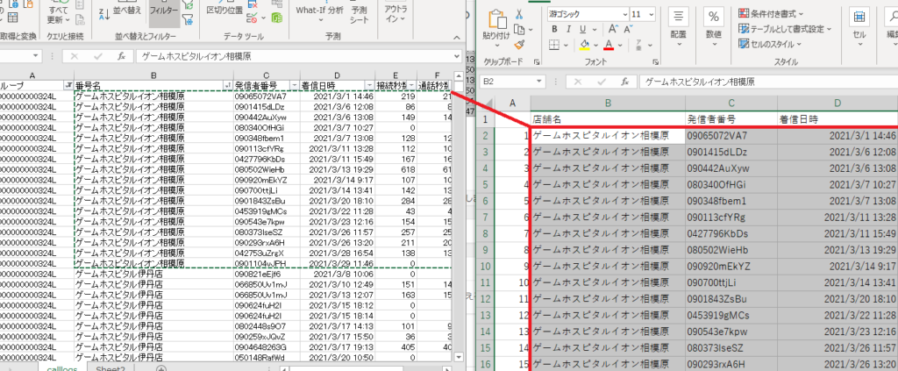Viewport: 898px width, 371px height.
Task: Click the cut scissors icon
Action: click(519, 15)
